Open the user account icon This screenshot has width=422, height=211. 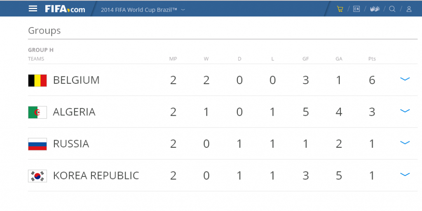pos(409,9)
